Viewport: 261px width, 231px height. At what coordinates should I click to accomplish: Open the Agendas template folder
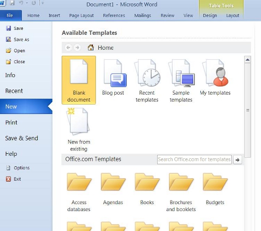point(113,189)
